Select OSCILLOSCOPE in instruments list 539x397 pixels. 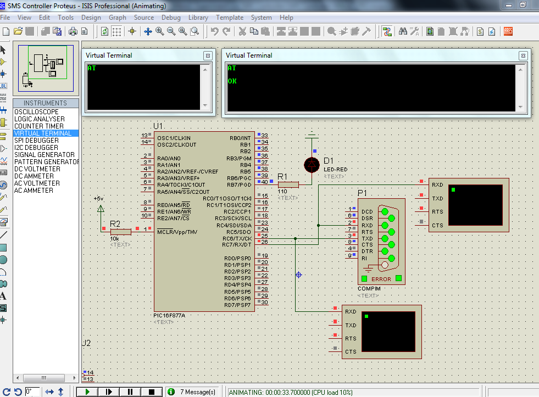(x=46, y=112)
